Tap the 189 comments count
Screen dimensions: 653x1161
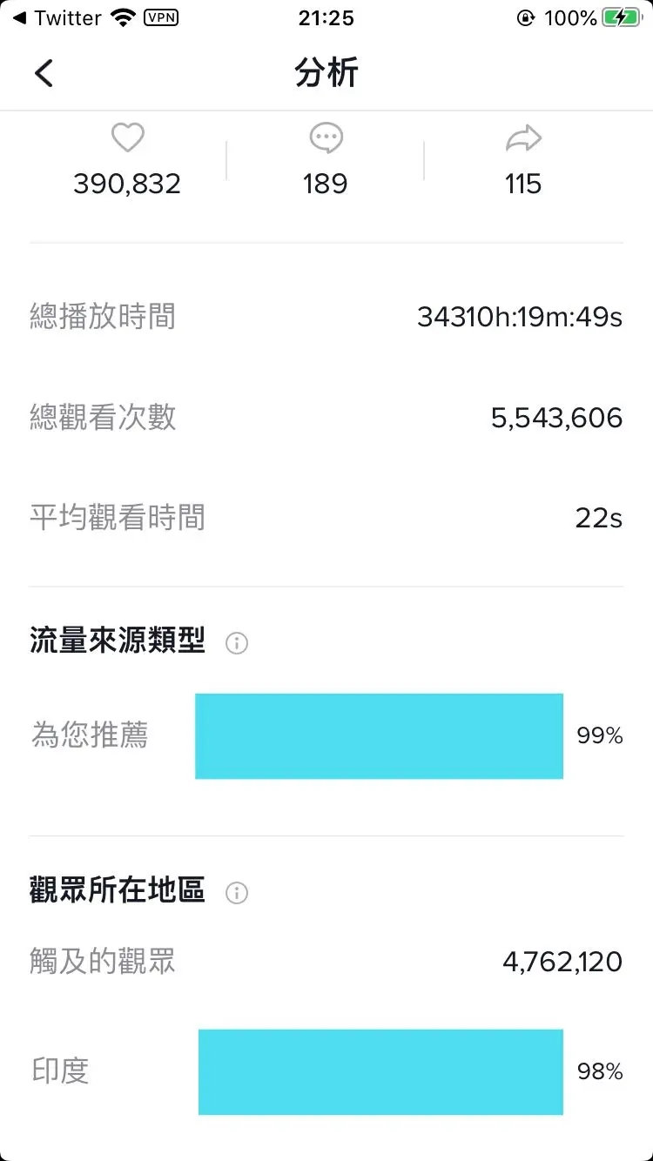tap(326, 184)
